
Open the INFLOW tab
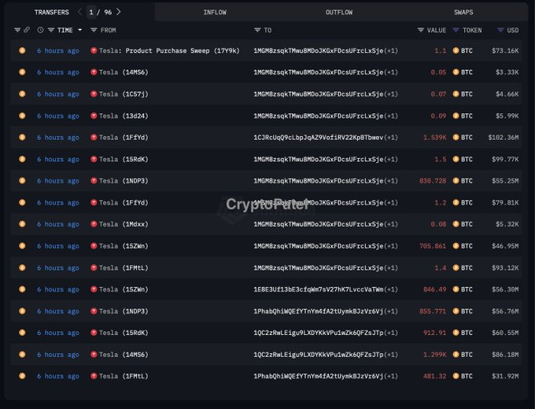(x=215, y=13)
